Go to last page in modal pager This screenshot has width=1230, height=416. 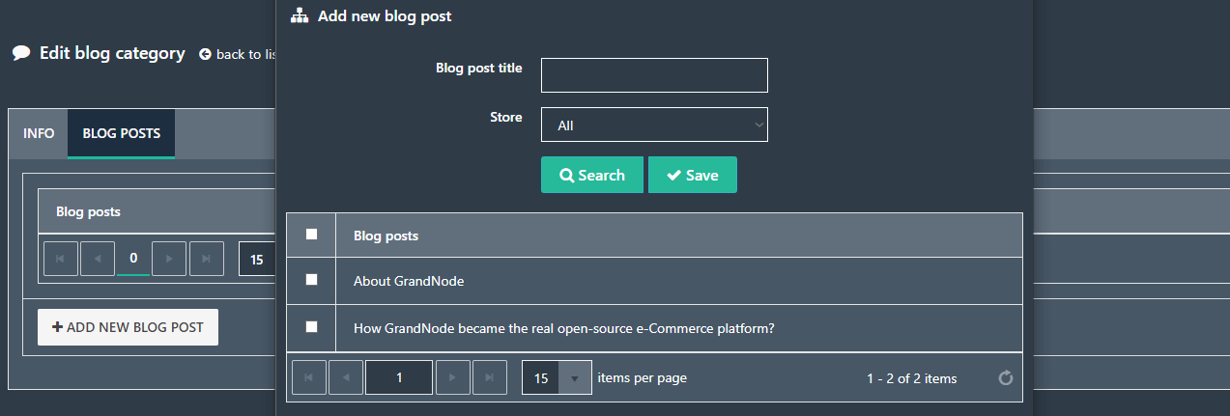489,377
